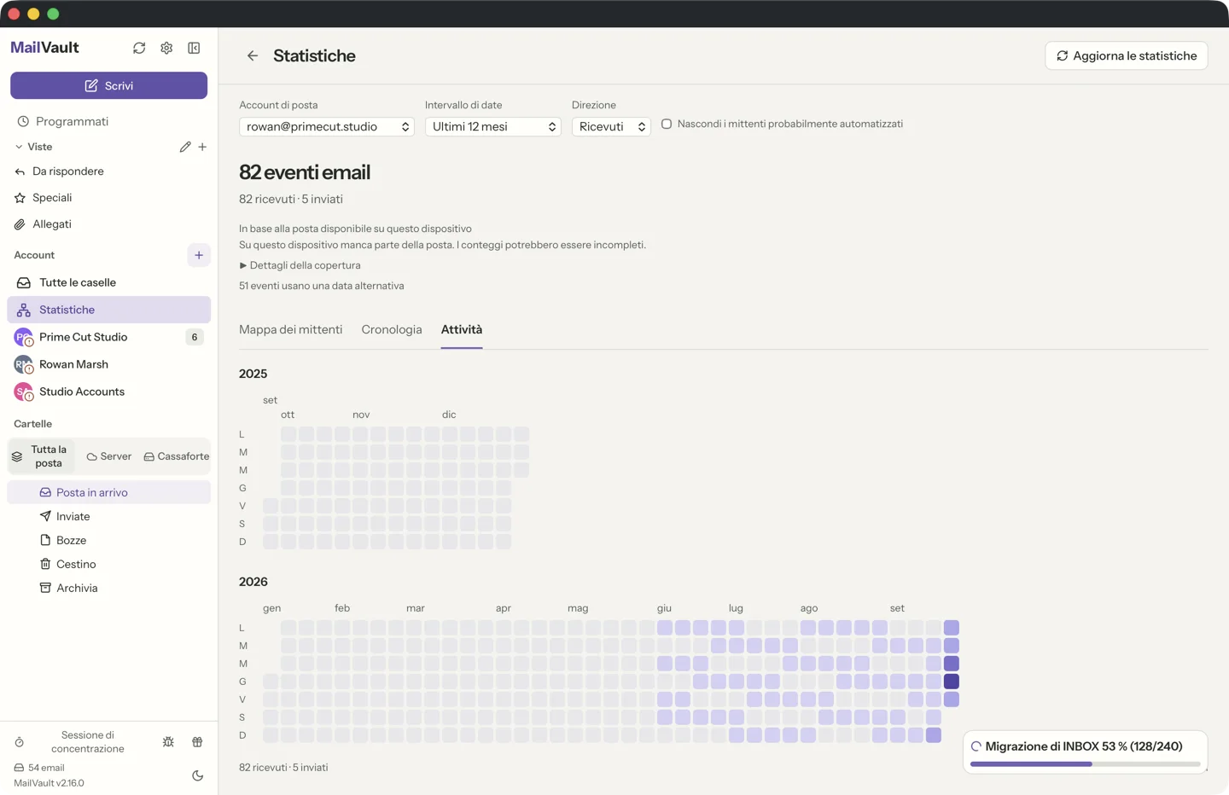Open the Account di posta dropdown
Image resolution: width=1229 pixels, height=795 pixels.
327,126
